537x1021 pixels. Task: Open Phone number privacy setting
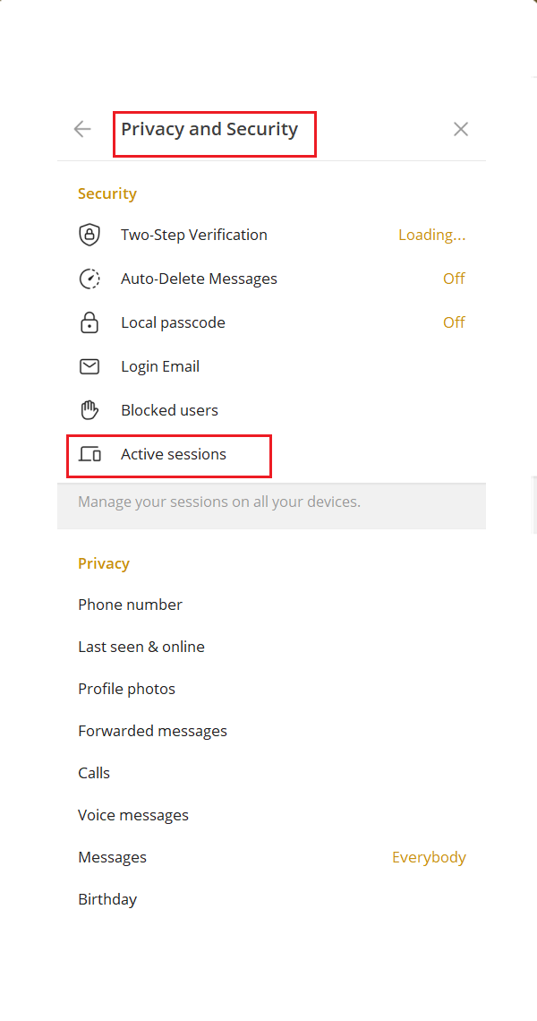[x=271, y=605]
